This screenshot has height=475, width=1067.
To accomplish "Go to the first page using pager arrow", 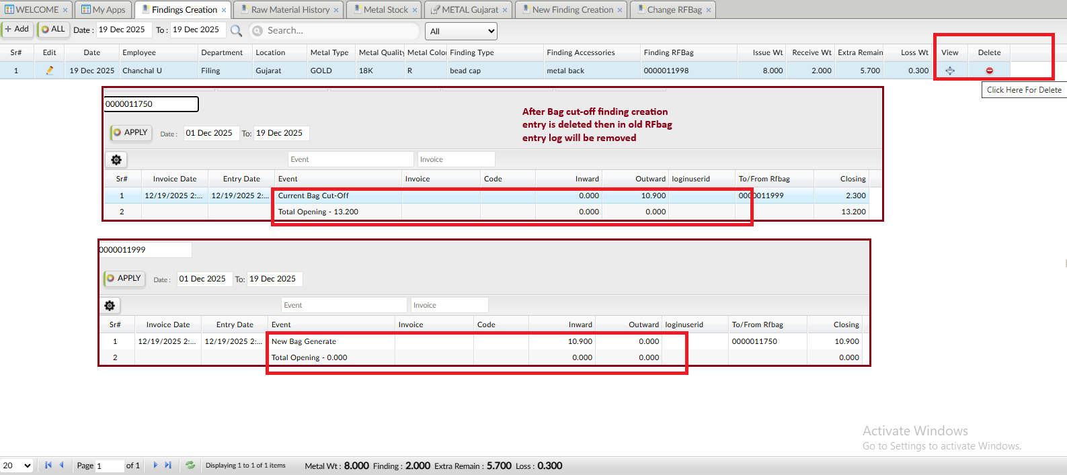I will (x=48, y=465).
